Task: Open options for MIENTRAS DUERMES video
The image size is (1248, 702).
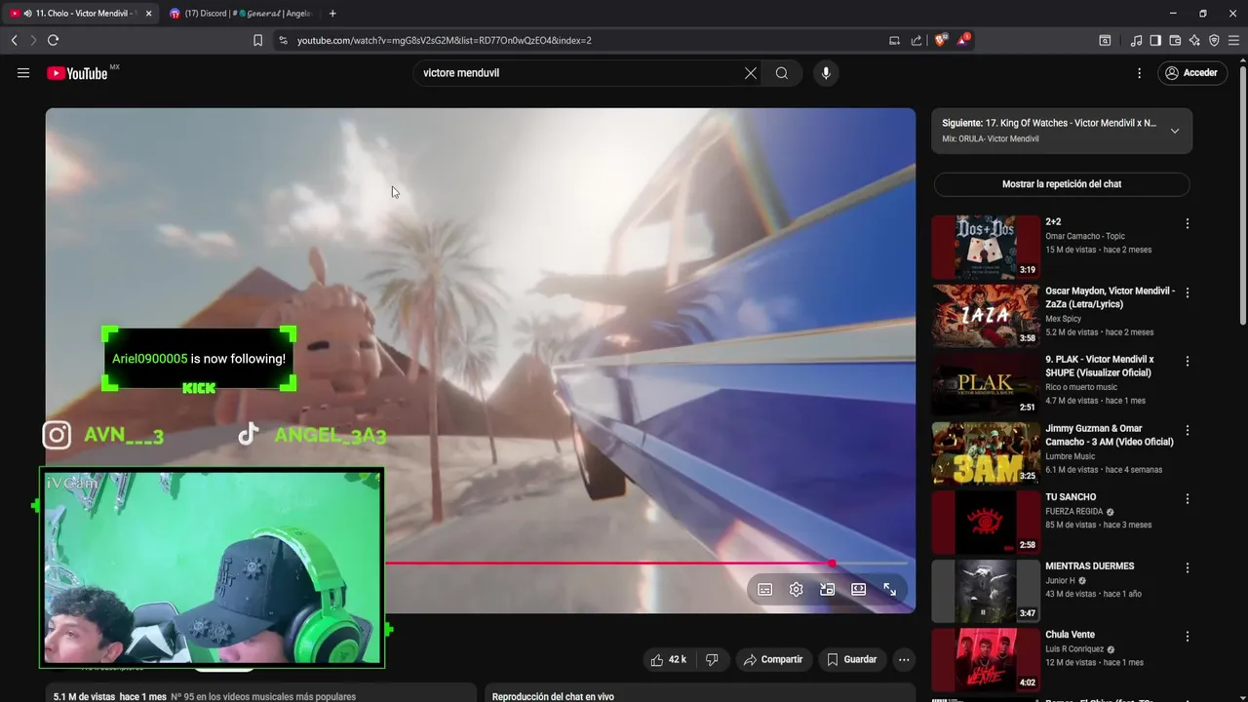Action: coord(1188,567)
